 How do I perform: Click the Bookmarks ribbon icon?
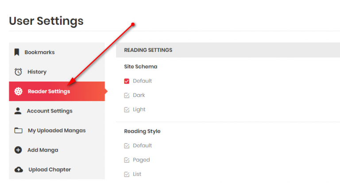point(17,52)
